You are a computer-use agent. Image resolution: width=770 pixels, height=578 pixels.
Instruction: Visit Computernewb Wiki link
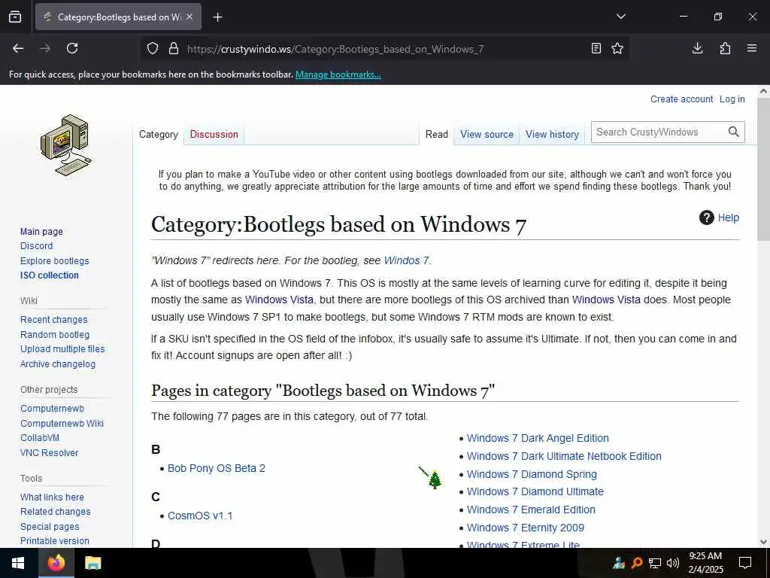[x=62, y=423]
